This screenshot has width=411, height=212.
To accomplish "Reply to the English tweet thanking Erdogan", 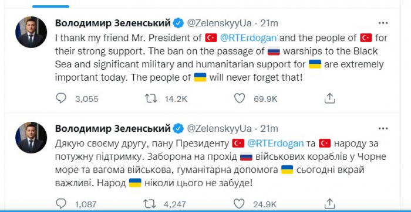I will click(61, 98).
